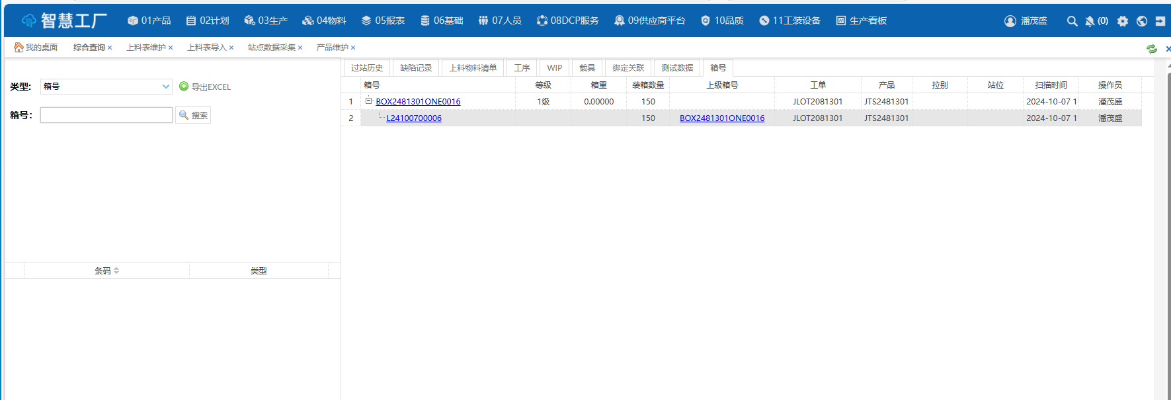This screenshot has height=400, width=1171.
Task: Click the 箱号 text input field
Action: point(106,115)
